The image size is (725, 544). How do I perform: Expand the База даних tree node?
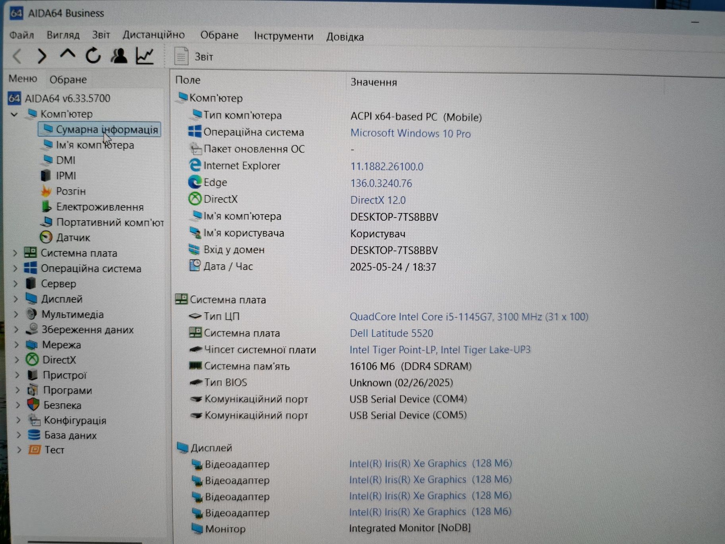tap(19, 435)
